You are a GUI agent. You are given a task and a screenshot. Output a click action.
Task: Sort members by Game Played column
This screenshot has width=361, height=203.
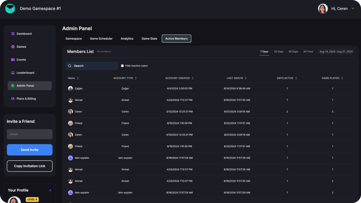coord(342,78)
